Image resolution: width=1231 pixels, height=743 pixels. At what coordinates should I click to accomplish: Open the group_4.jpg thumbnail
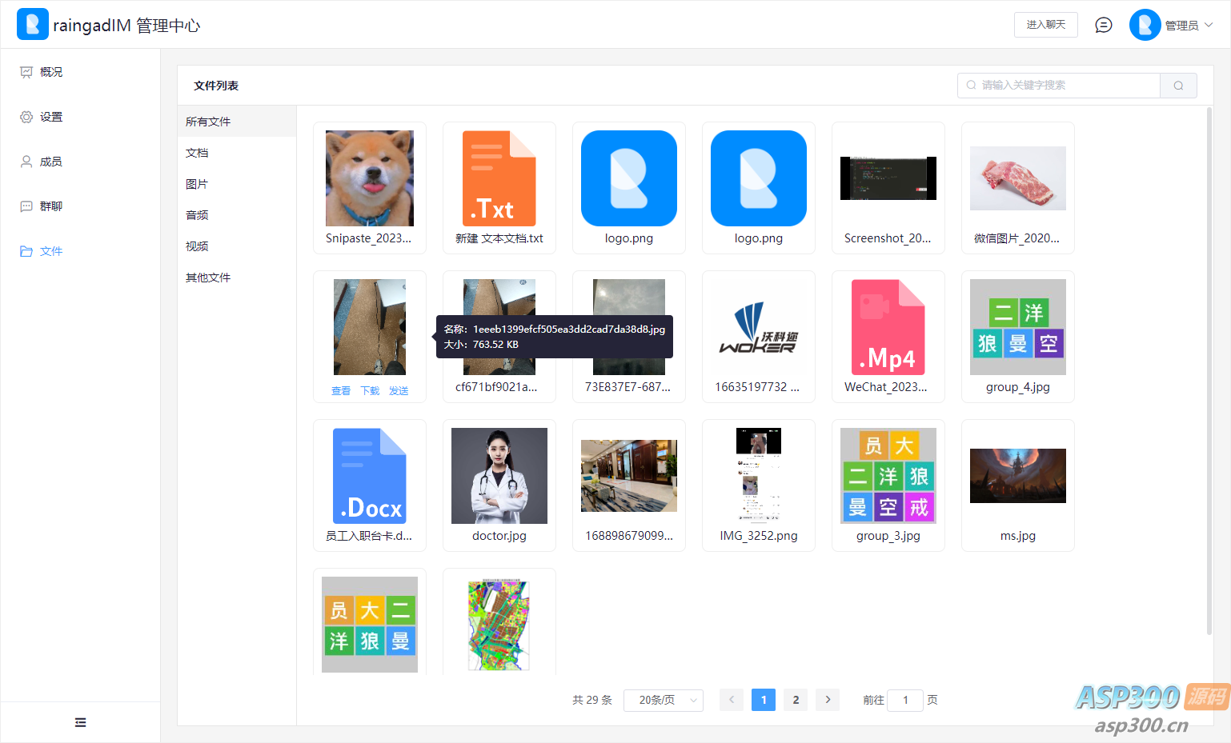(x=1018, y=327)
